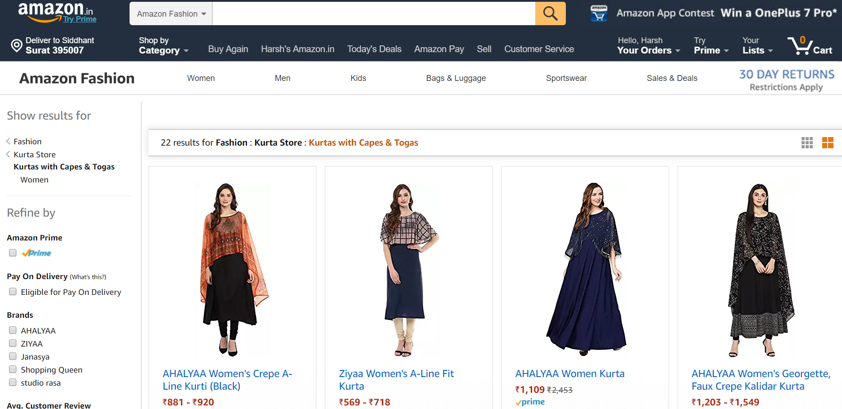
Task: Open the 30 Day Returns banner
Action: coord(787,80)
